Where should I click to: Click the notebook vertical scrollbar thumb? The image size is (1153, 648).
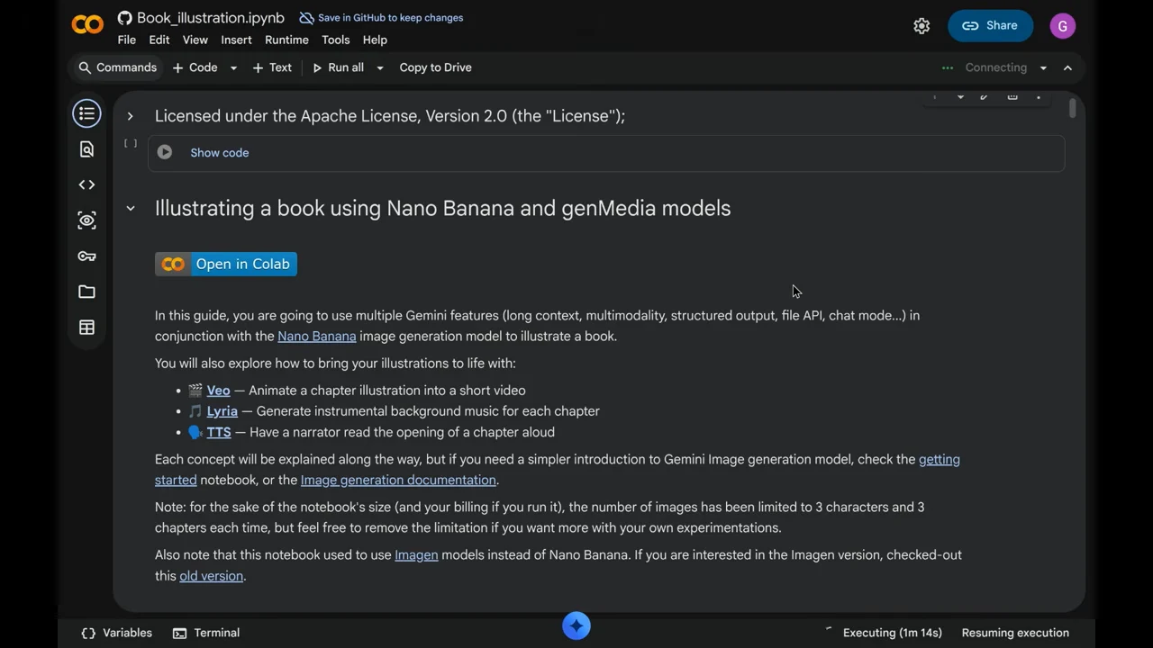1072,109
